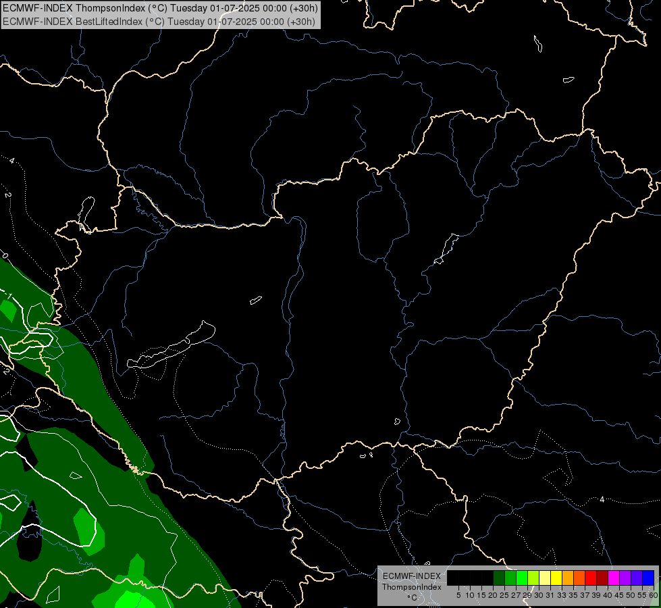Image resolution: width=661 pixels, height=608 pixels.
Task: Click the BestLiftedIndex title line at top
Action: 159,22
